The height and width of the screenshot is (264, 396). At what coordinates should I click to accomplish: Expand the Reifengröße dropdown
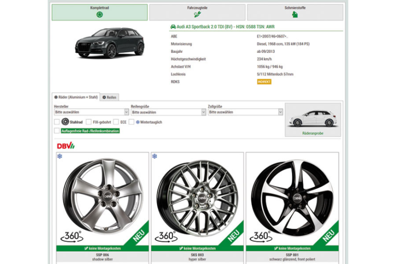(168, 112)
